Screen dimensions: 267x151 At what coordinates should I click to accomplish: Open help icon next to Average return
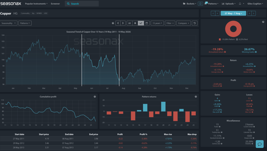(222, 72)
